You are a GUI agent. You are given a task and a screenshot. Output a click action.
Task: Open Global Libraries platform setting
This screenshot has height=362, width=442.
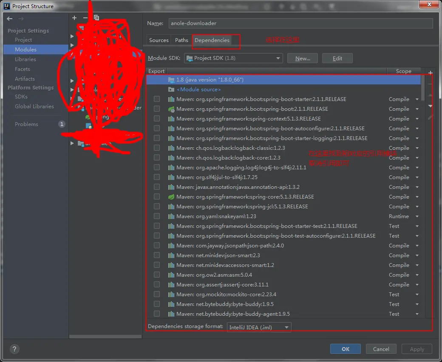[x=34, y=107]
